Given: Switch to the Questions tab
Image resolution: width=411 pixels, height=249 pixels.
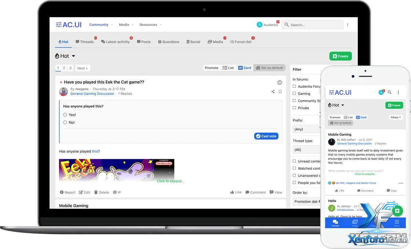Looking at the screenshot, I should 168,42.
